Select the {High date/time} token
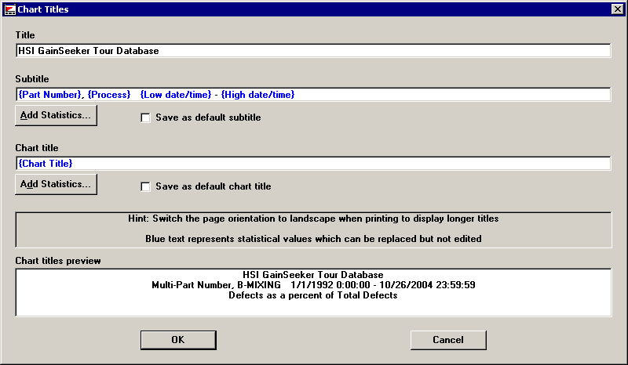The width and height of the screenshot is (628, 365). (x=258, y=95)
